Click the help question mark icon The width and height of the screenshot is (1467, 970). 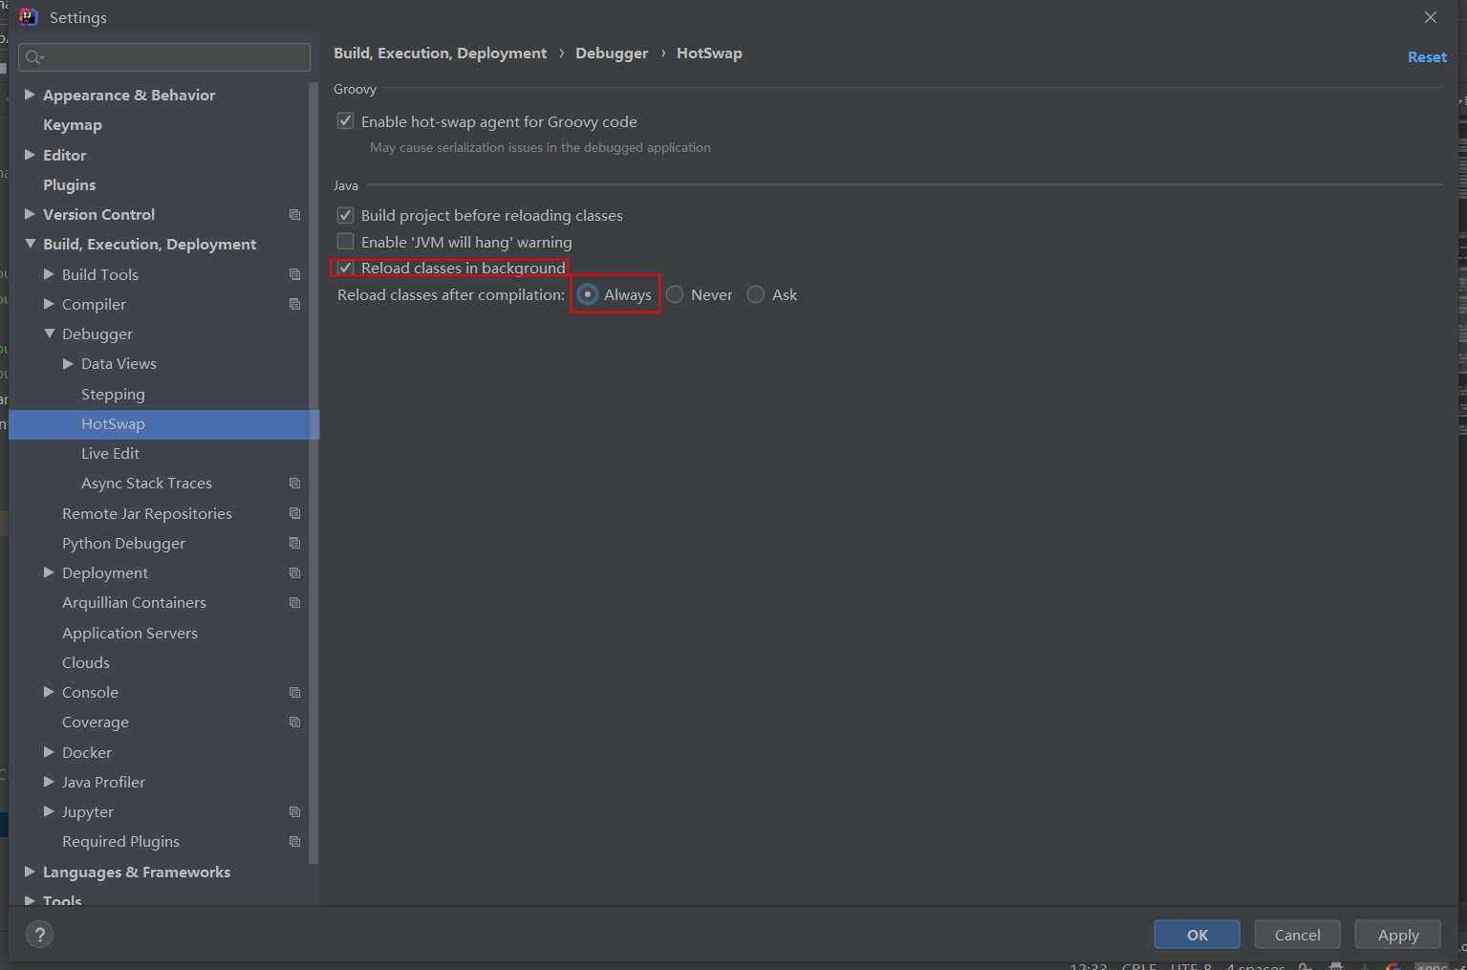39,934
